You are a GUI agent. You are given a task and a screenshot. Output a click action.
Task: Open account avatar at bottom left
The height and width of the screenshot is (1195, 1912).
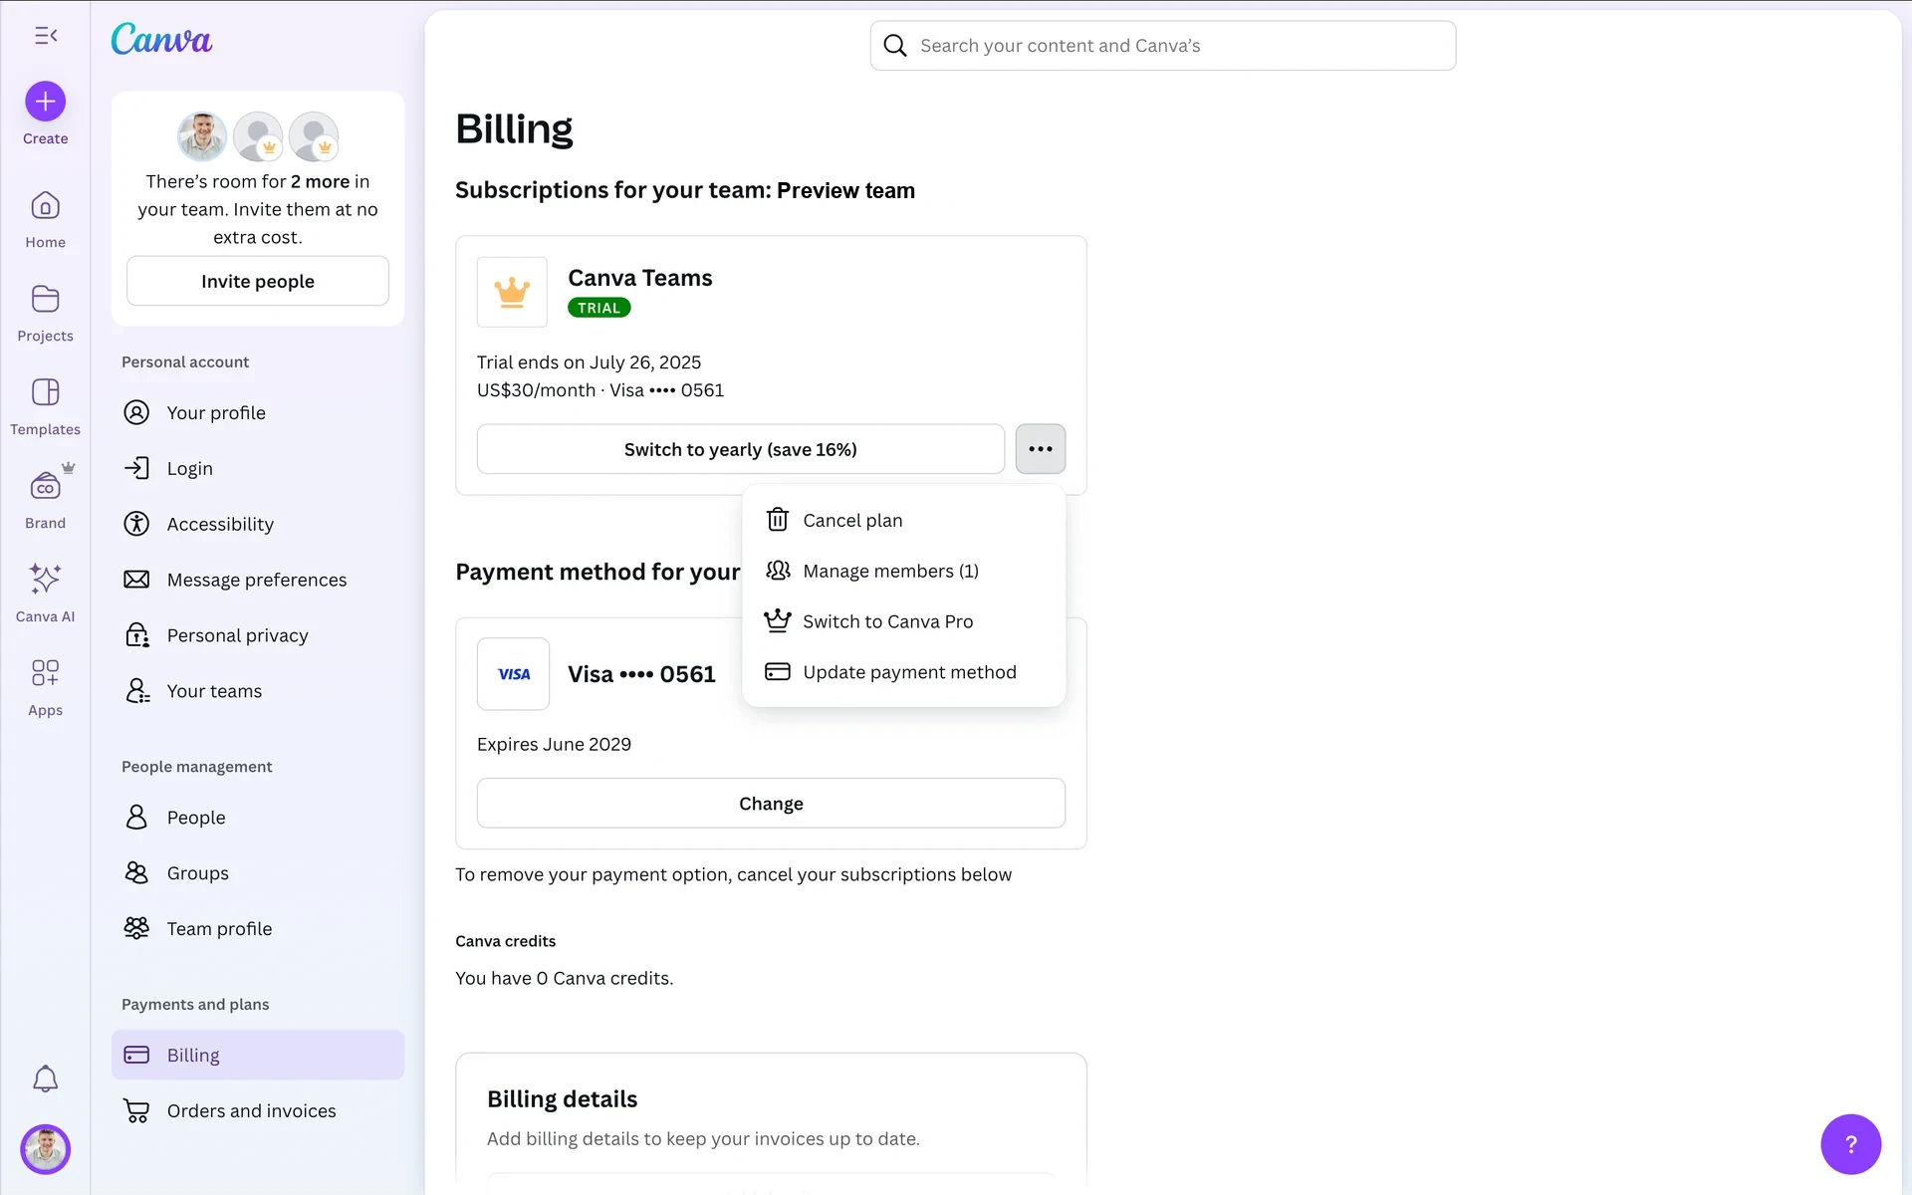coord(46,1149)
